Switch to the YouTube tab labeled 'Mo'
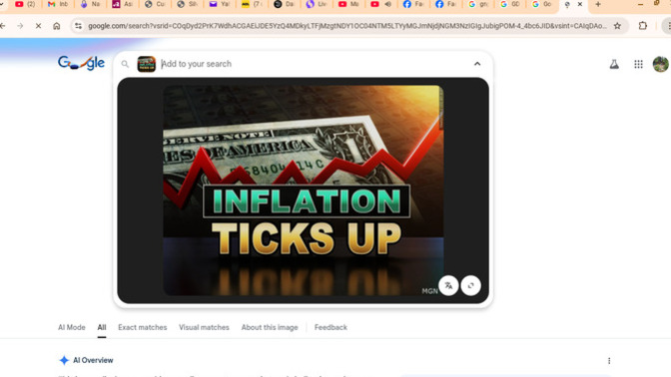Screen dimensions: 671x377 pos(349,4)
